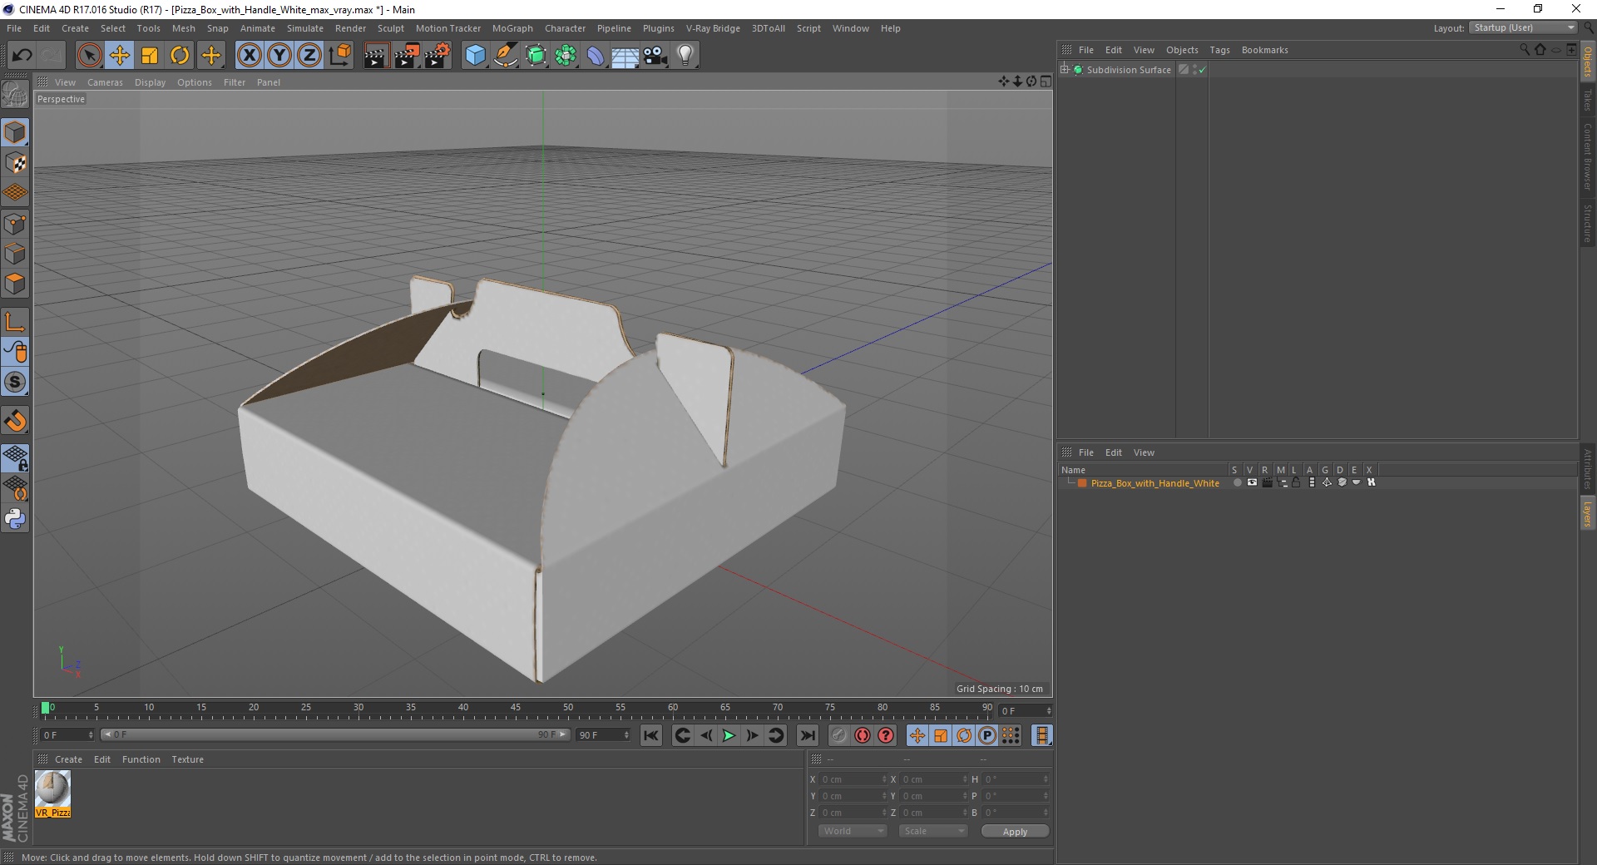The image size is (1597, 865).
Task: Toggle Enable Snap magnet
Action: point(15,421)
